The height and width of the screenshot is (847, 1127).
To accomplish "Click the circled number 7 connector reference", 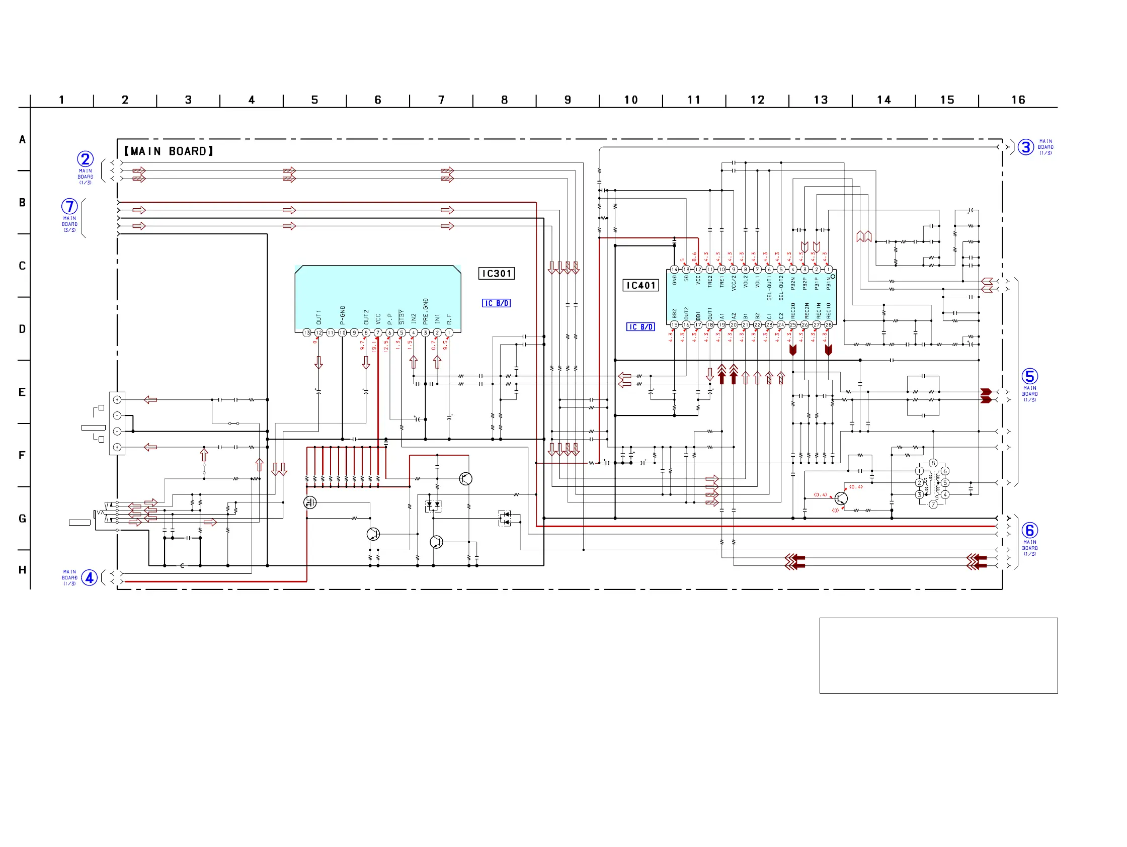I will (69, 206).
